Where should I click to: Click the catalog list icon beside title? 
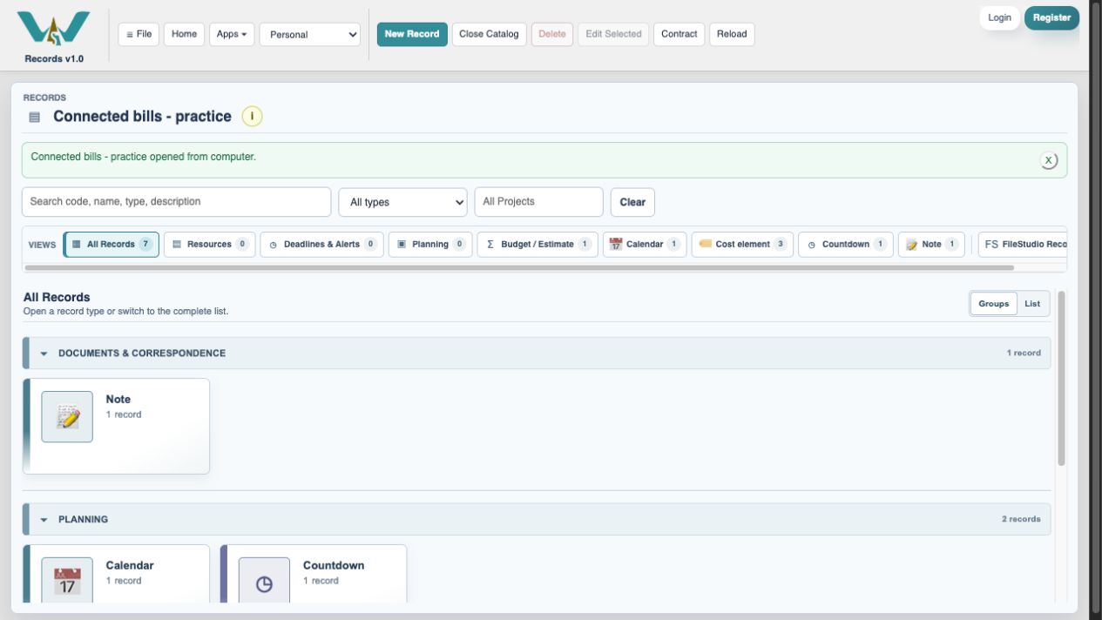35,117
